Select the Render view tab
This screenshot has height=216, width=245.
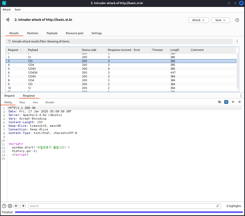pos(50,102)
